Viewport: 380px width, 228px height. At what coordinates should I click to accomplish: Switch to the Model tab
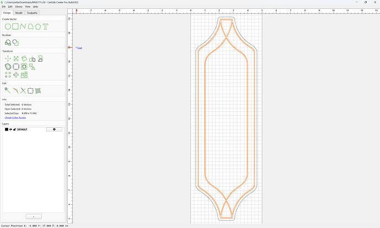click(x=19, y=13)
